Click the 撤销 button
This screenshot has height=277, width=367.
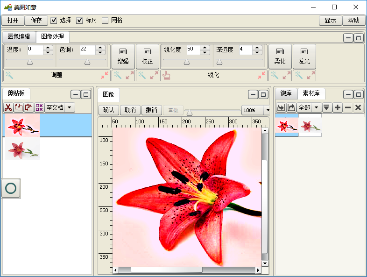(152, 110)
